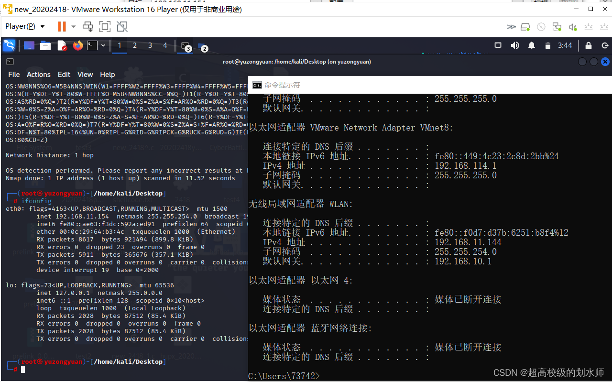
Task: Click 'inet 127.0.0.1' in lo output
Action: [65, 293]
